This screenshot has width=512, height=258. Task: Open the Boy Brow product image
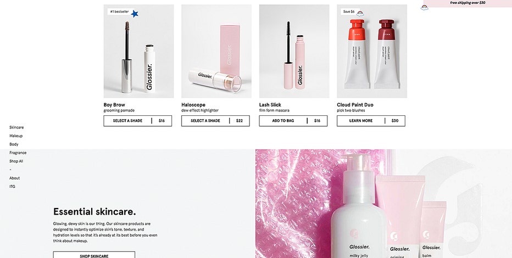pos(139,51)
